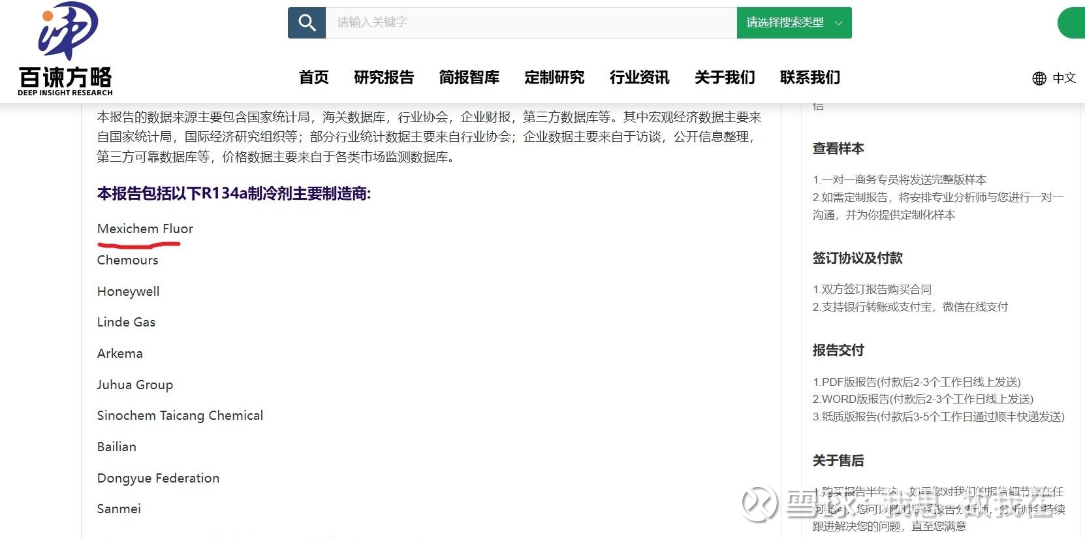1085x538 pixels.
Task: Click the heading 本报告包括以下R134a制冷剂主要制造商
Action: pos(234,194)
